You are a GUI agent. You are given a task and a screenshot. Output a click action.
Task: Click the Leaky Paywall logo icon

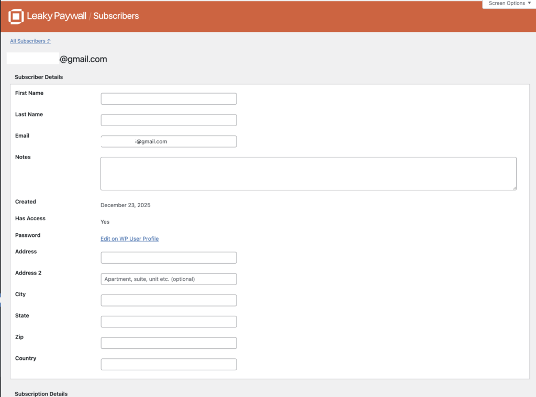pyautogui.click(x=16, y=16)
